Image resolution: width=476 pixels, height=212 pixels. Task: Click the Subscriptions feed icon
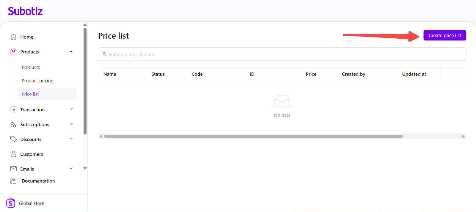[13, 124]
